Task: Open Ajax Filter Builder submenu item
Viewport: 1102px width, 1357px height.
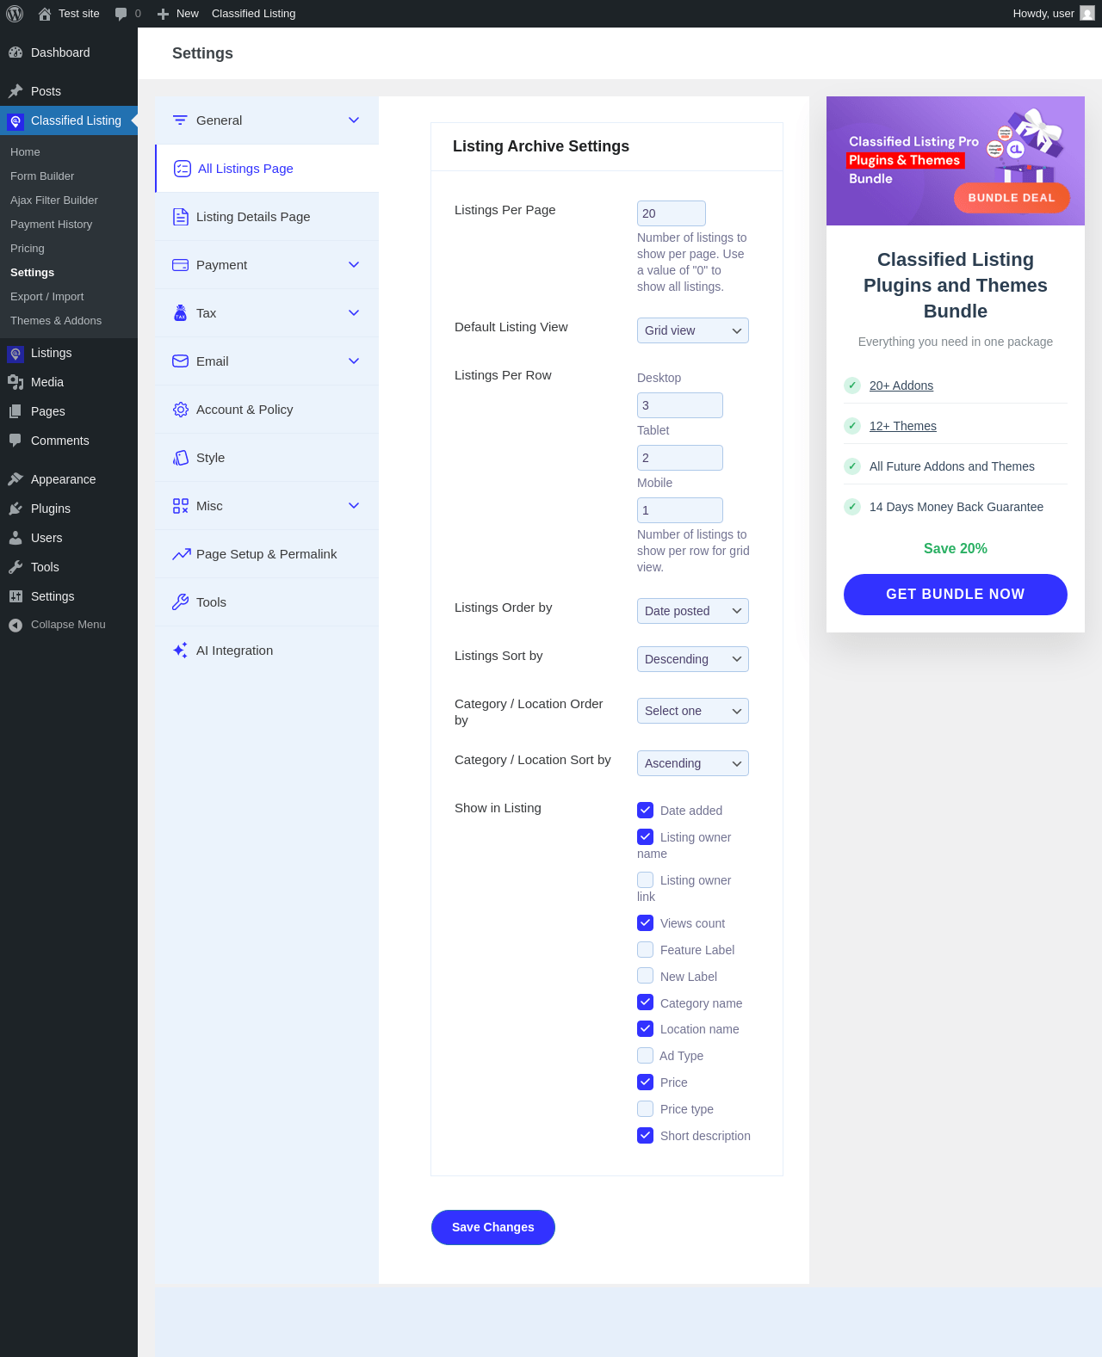Action: coord(54,200)
